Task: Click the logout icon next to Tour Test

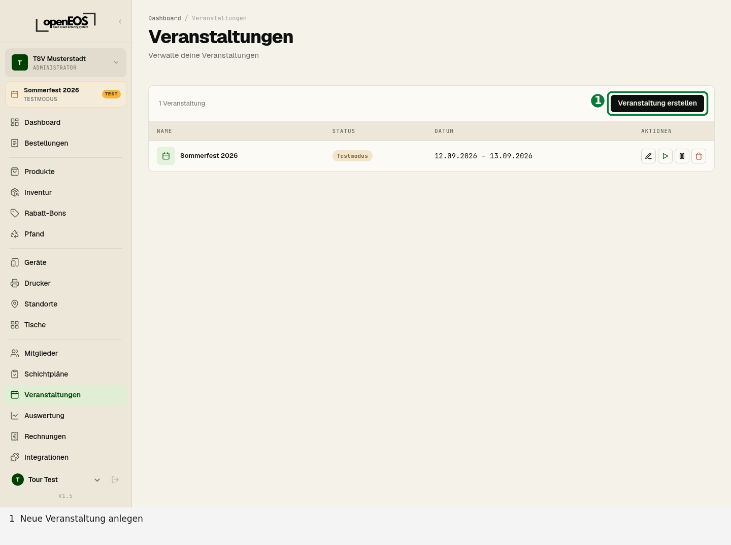Action: (115, 480)
